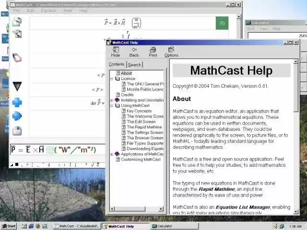Click the green (9) equation label
Viewport: 307px width, 230px height.
[x=222, y=23]
